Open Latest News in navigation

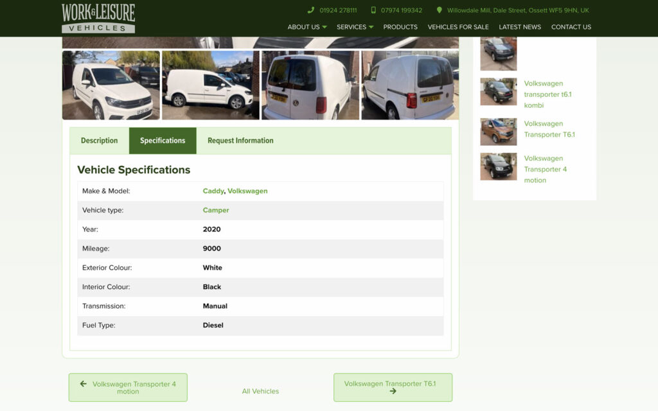pos(519,27)
